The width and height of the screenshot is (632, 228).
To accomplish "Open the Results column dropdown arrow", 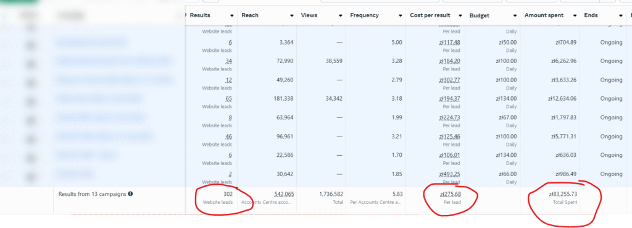I will [x=232, y=15].
